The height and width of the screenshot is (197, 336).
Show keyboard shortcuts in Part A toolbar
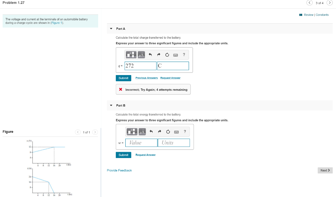(176, 55)
